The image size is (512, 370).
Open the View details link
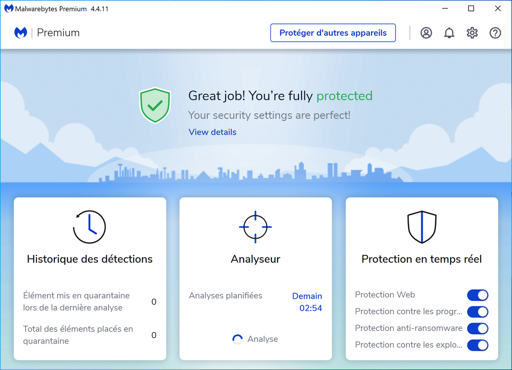pyautogui.click(x=212, y=132)
